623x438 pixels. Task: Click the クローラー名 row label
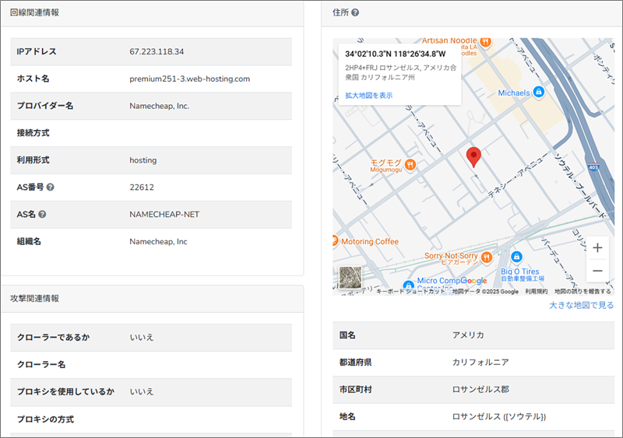(x=41, y=365)
